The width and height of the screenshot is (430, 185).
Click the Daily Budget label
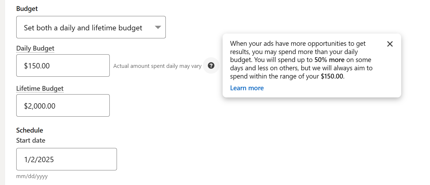tap(35, 48)
